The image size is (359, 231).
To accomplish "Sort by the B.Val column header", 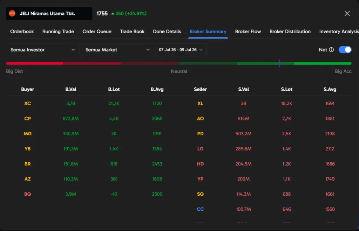I will pos(71,89).
